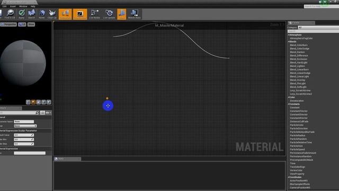Image resolution: width=339 pixels, height=191 pixels.
Task: Edit the Slider Min value field
Action: point(24,140)
